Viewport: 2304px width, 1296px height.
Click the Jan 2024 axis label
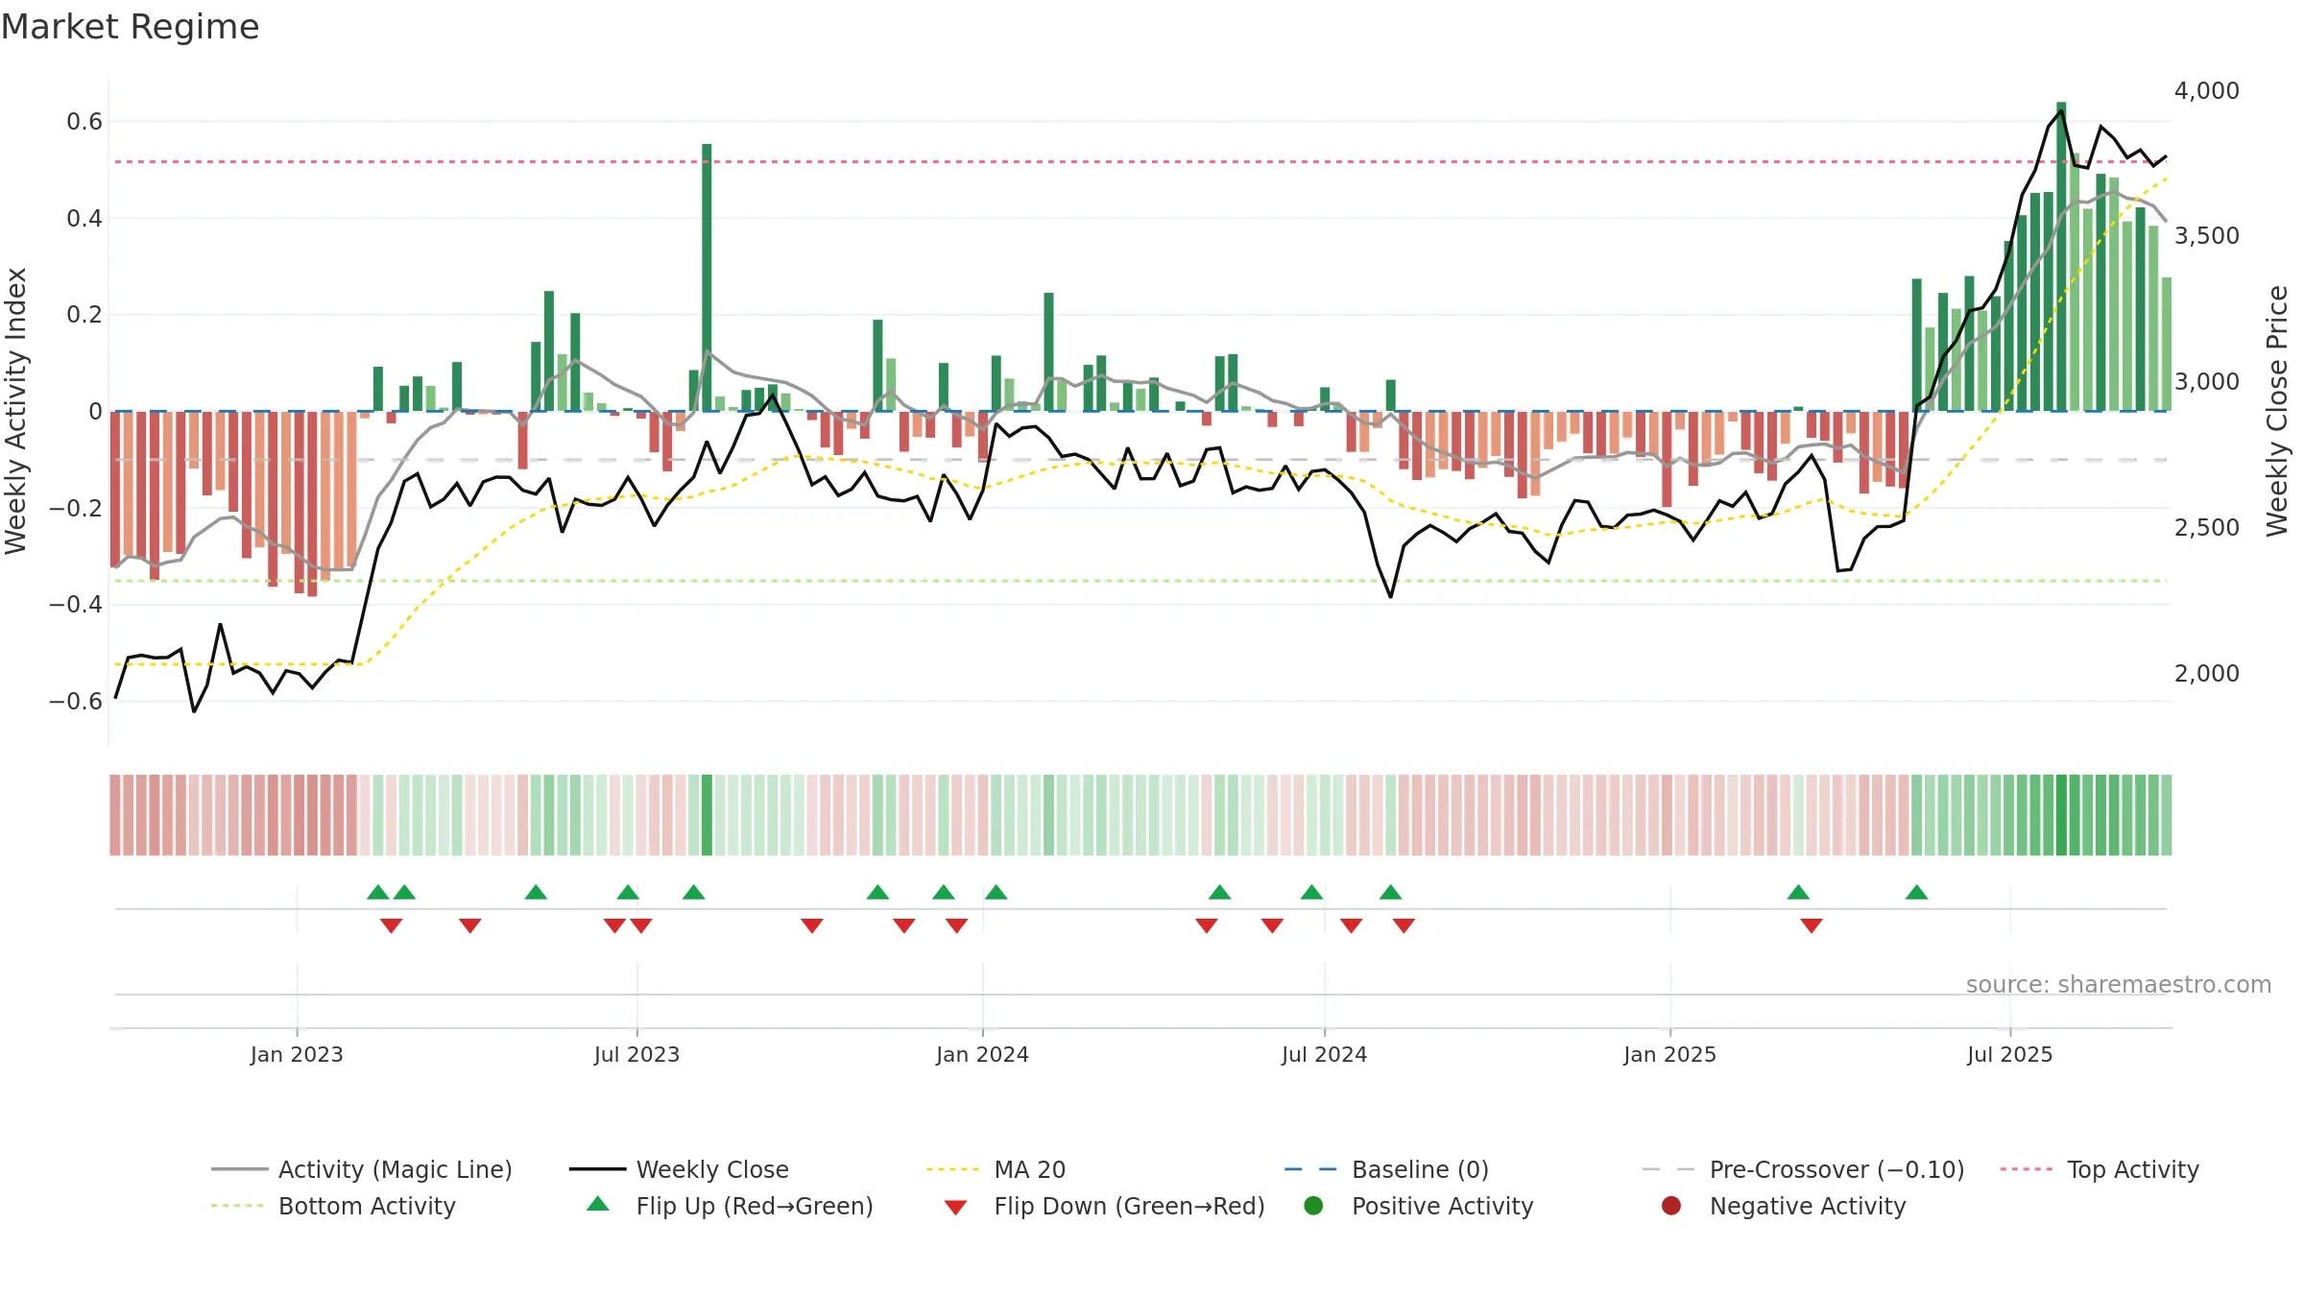pyautogui.click(x=982, y=1054)
